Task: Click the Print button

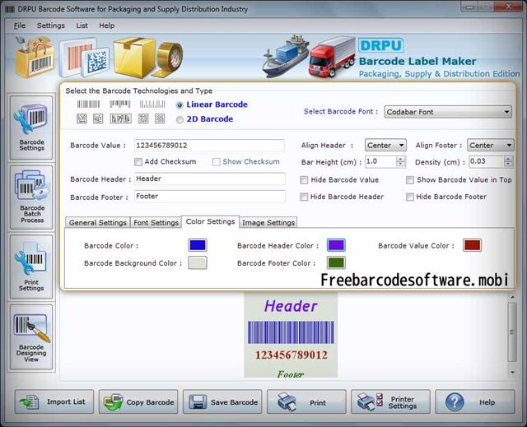Action: (306, 401)
